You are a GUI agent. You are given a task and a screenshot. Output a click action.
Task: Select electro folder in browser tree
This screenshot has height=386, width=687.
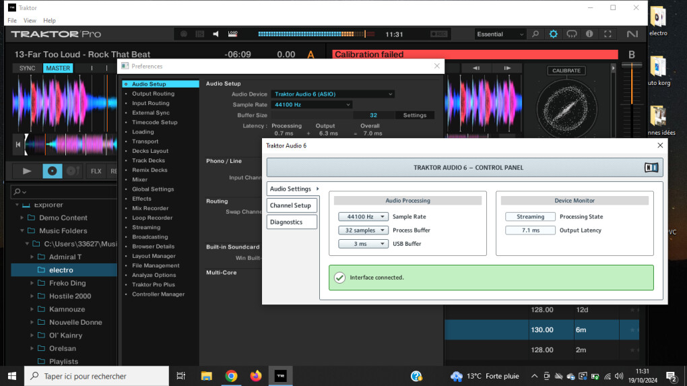[64, 270]
